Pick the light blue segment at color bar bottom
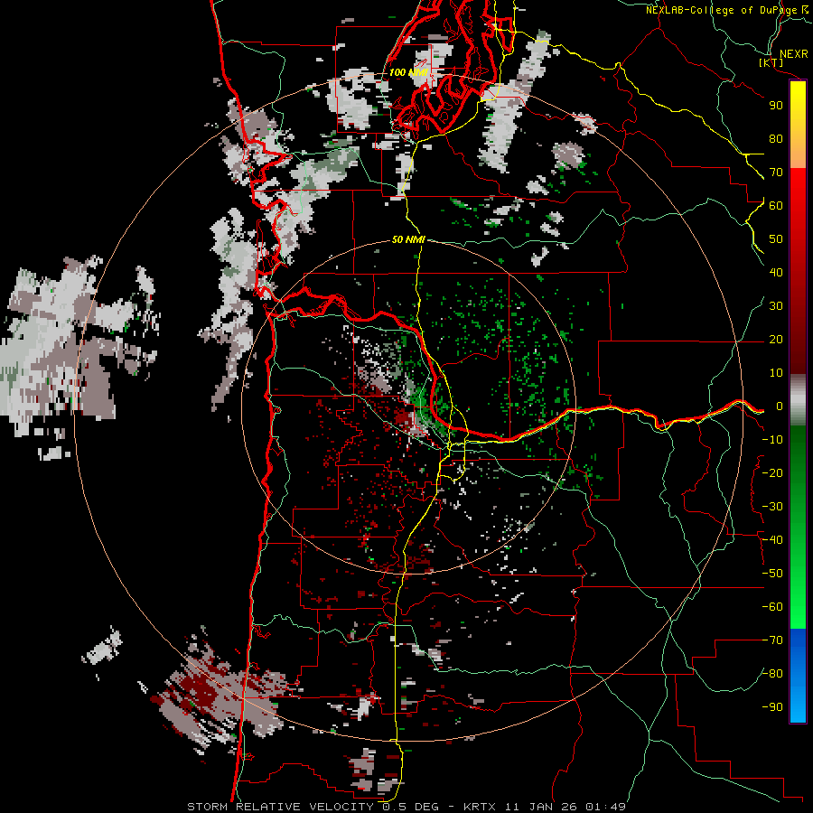This screenshot has width=813, height=813. 798,700
